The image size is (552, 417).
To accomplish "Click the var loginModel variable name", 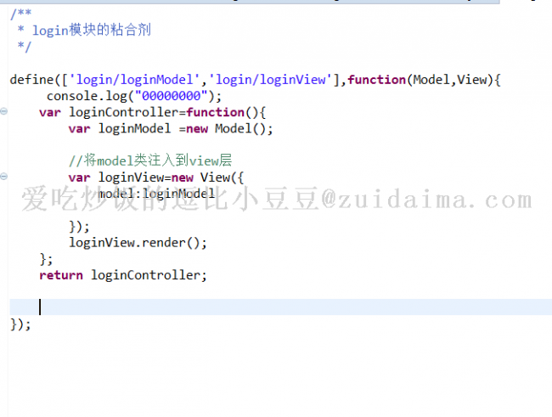I will 134,128.
